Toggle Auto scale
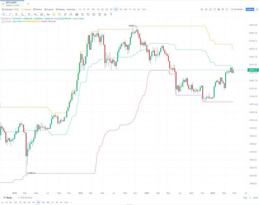The image size is (259, 205). click(255, 198)
